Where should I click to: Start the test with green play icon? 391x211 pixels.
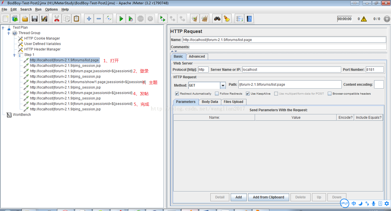pyautogui.click(x=121, y=19)
